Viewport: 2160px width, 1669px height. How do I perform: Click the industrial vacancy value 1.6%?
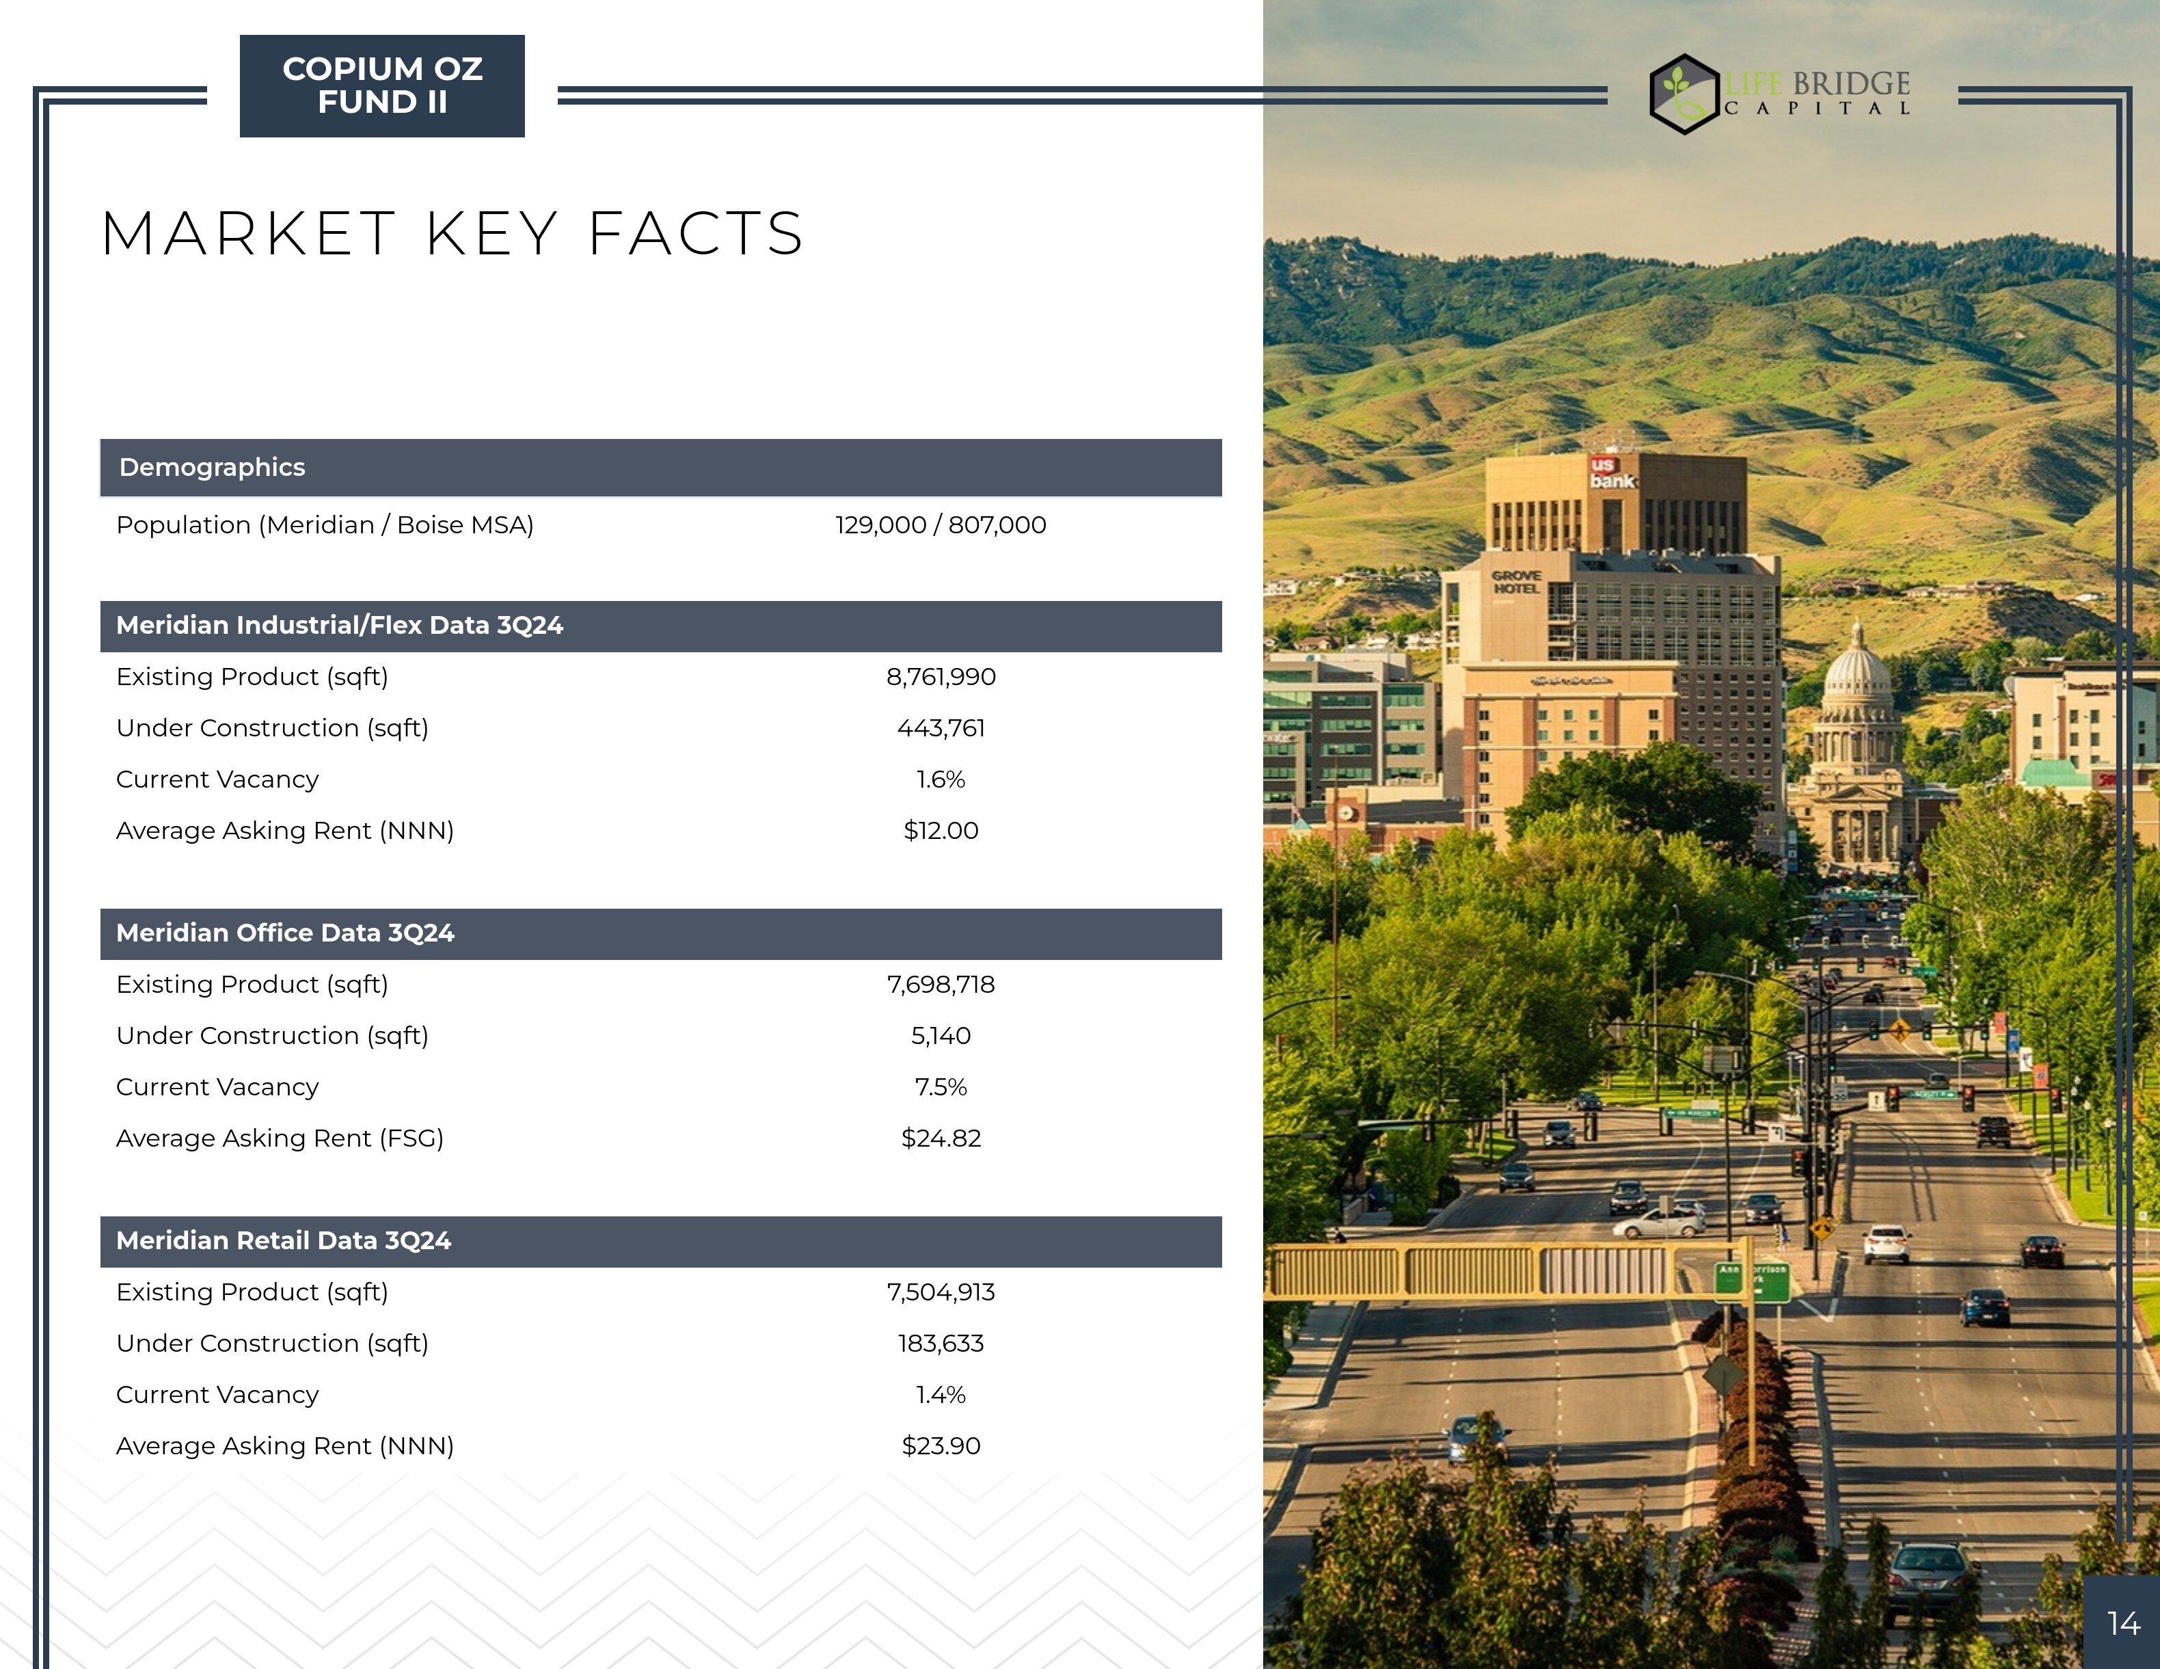click(x=941, y=779)
